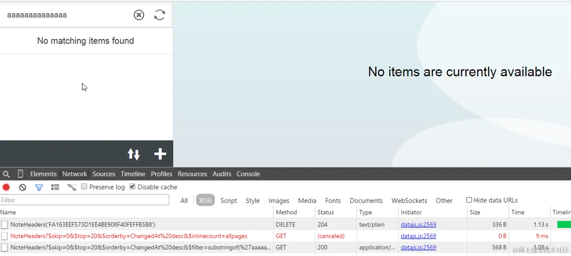Sort by the Time column header
This screenshot has width=571, height=256.
(x=529, y=212)
